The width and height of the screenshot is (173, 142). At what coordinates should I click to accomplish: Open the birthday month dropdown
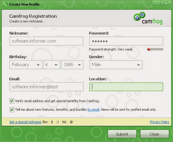(26, 65)
